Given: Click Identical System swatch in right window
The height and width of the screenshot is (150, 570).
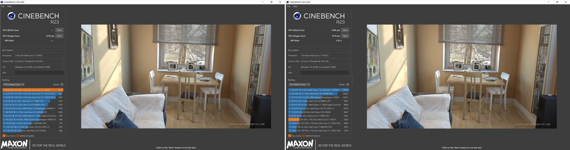Looking at the screenshot, I should point(304,136).
